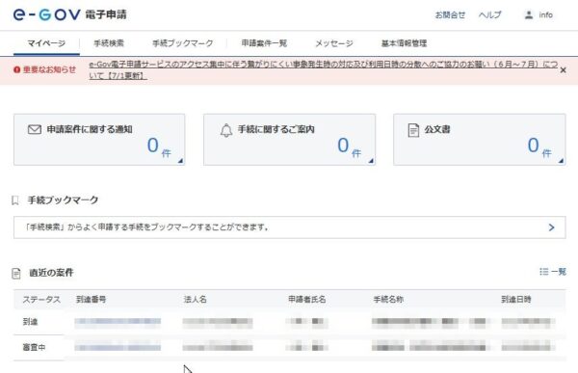578x373 pixels.
Task: Click the envelope icon for 申請案件に関する通知
Action: 35,129
